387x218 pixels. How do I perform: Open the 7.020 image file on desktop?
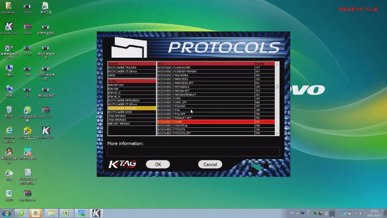[9, 196]
